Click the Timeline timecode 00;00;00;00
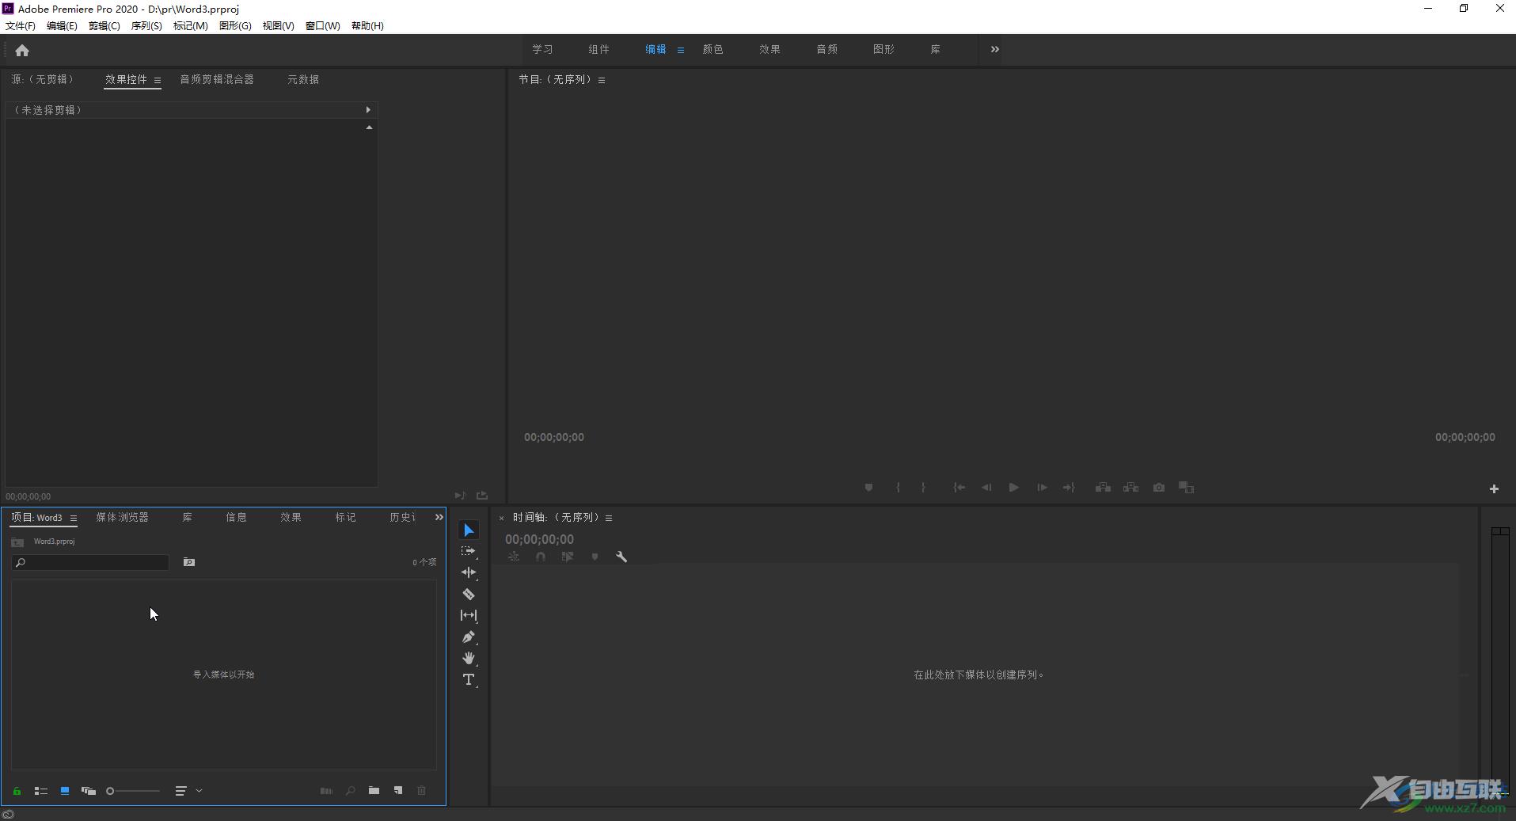 click(540, 539)
